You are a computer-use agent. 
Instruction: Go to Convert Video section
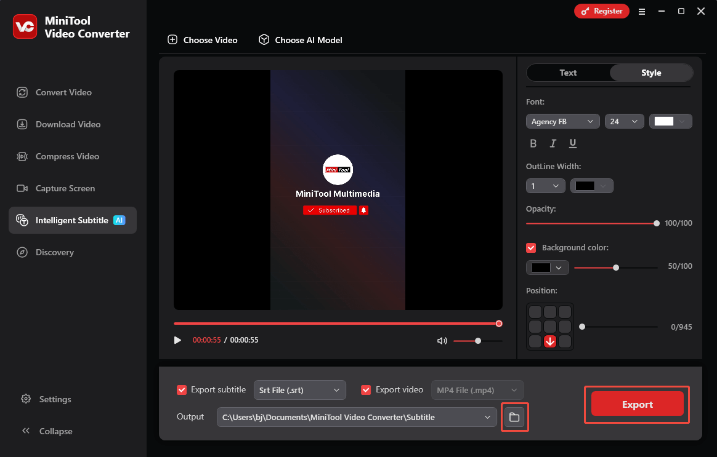[x=63, y=92]
